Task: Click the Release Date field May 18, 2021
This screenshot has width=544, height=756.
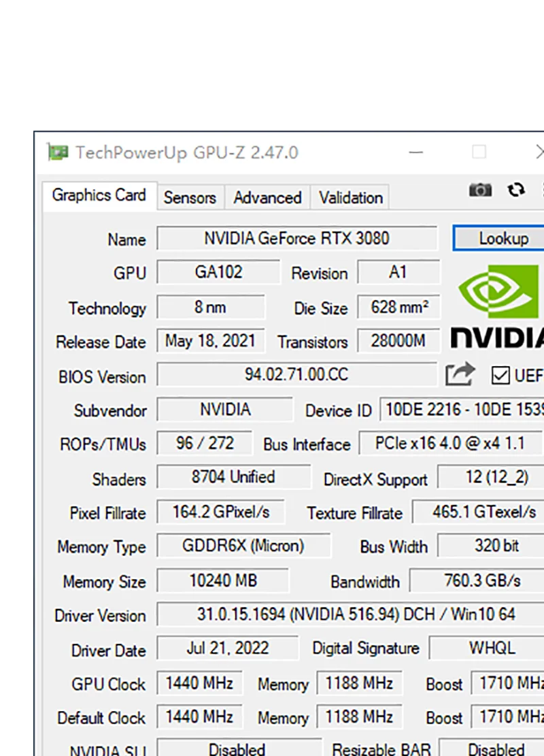Action: click(x=211, y=341)
